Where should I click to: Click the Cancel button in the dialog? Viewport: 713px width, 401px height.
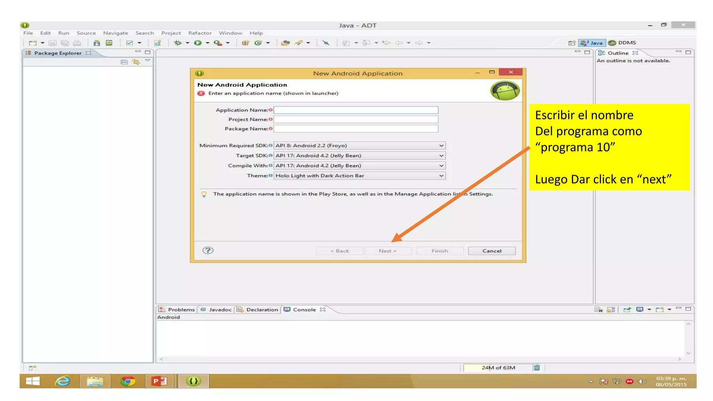[492, 251]
